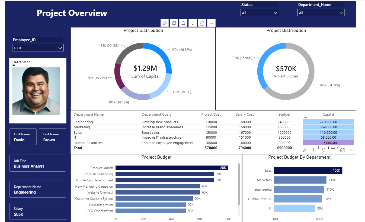Pin the department table visual
The height and width of the screenshot is (222, 365).
[x=305, y=150]
